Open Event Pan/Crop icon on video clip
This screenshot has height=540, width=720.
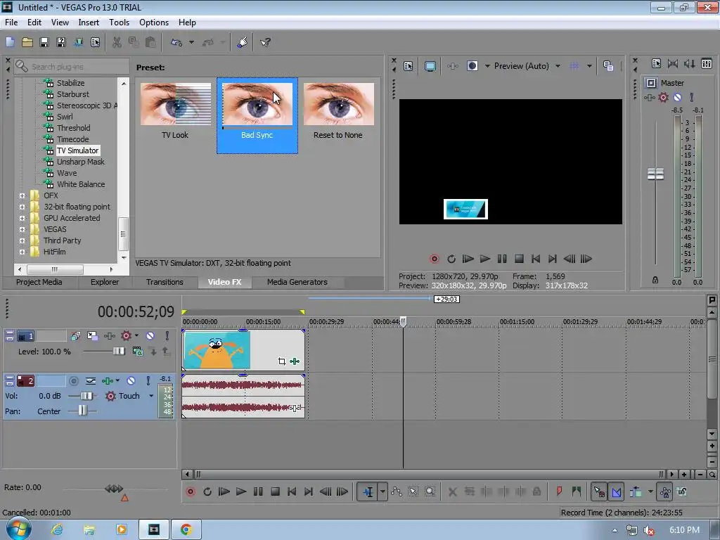[x=281, y=361]
